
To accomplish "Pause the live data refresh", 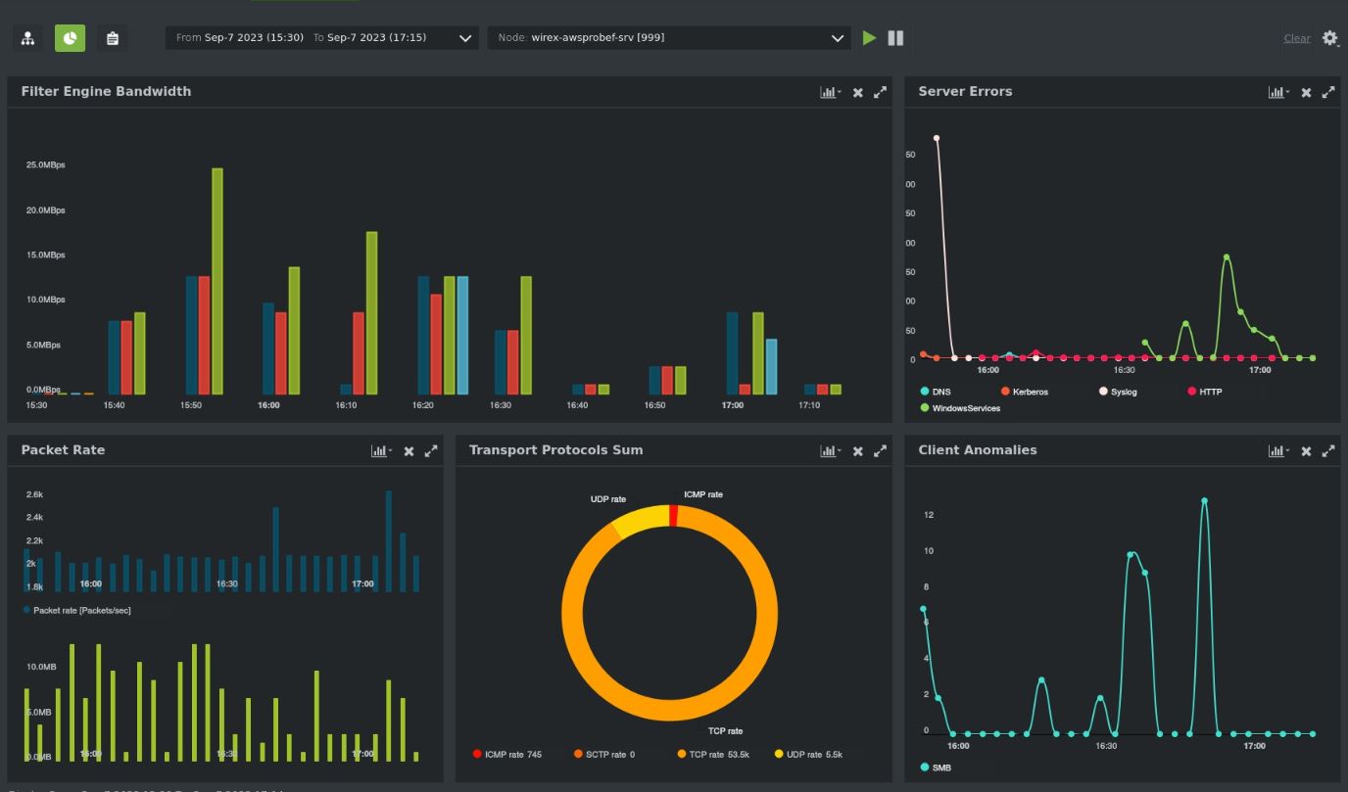I will (x=895, y=38).
